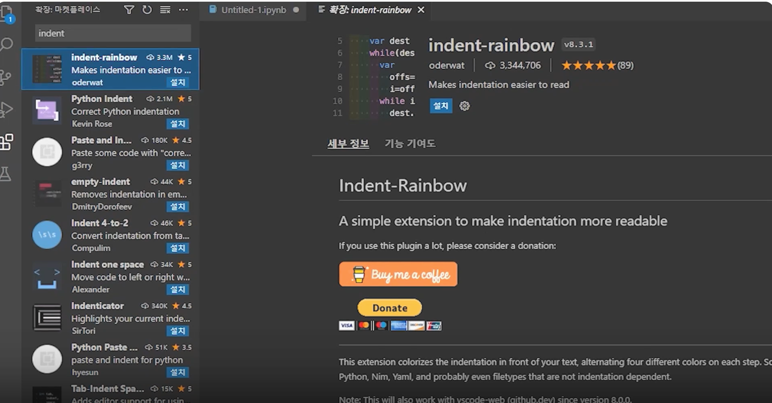Select the 기능 기여도 tab

pyautogui.click(x=410, y=144)
